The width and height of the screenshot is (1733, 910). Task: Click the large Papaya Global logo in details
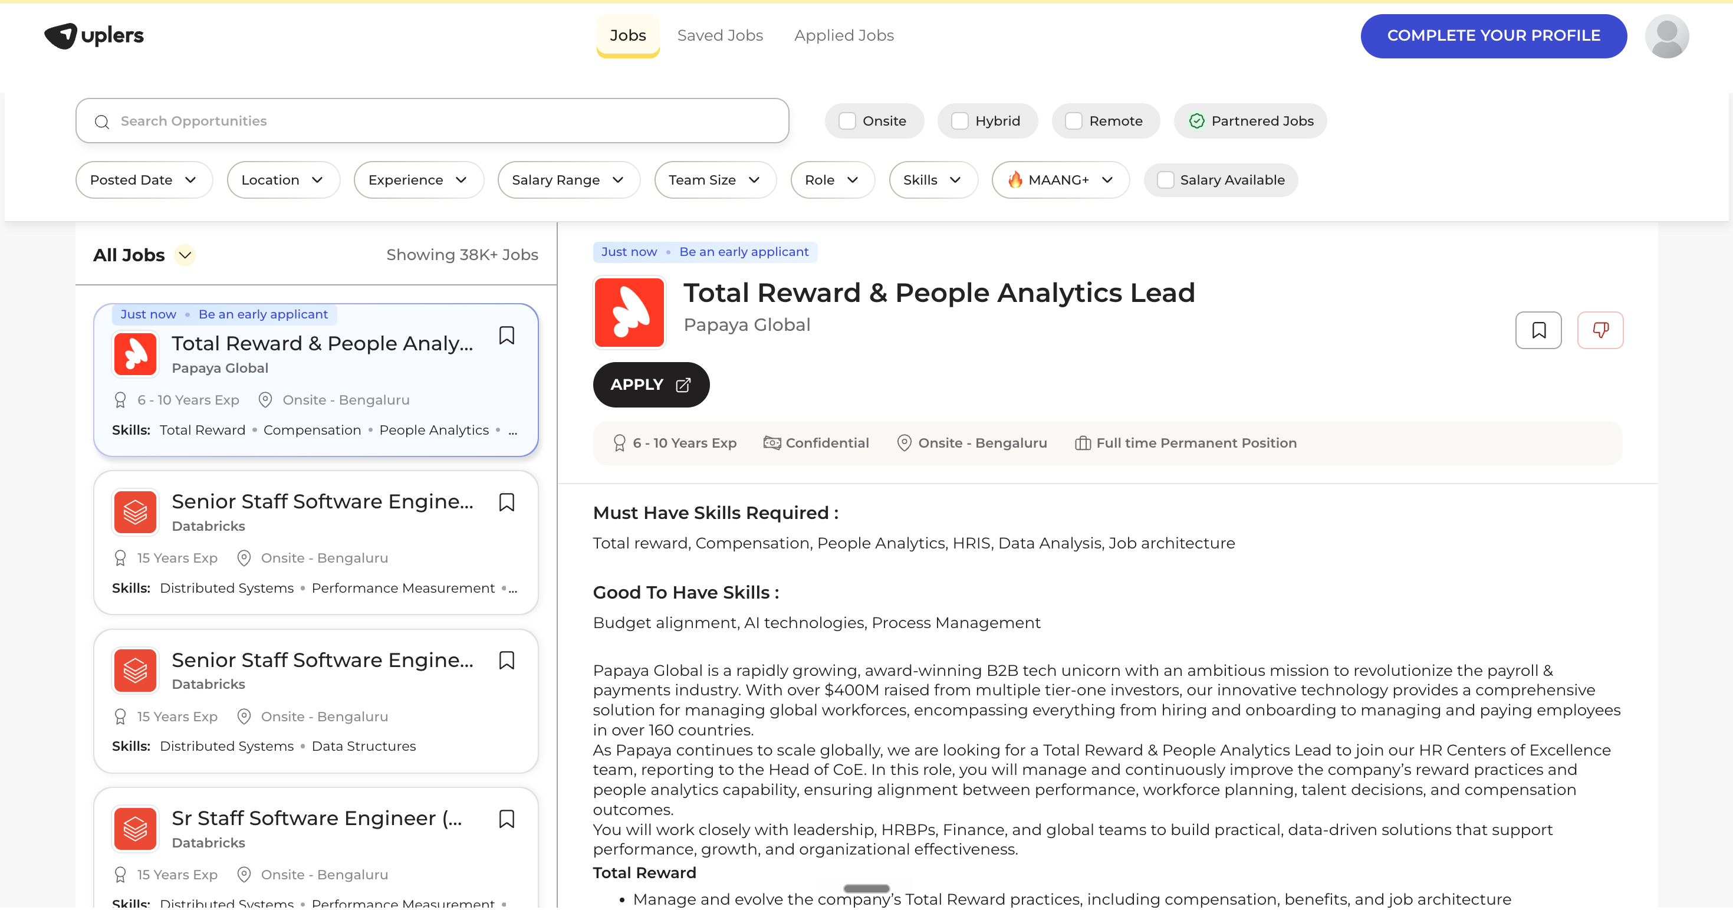[629, 313]
